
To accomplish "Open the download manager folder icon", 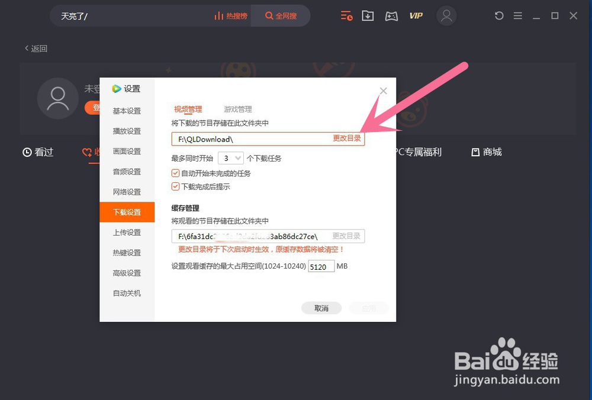I will click(368, 16).
